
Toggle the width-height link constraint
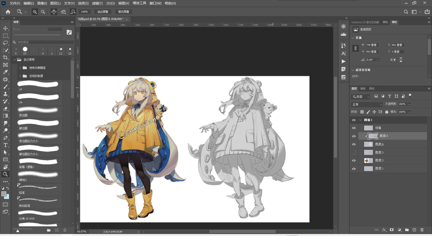tap(356, 48)
